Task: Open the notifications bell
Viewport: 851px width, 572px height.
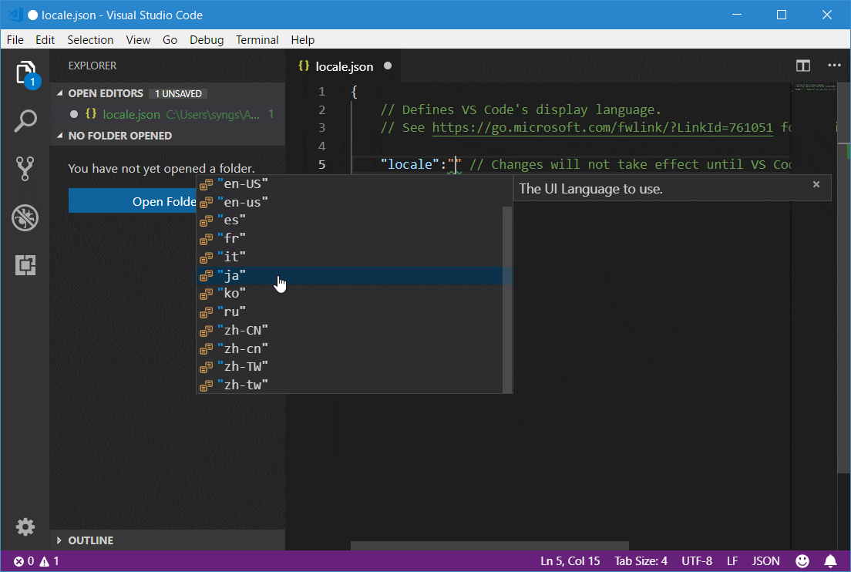Action: pos(830,561)
